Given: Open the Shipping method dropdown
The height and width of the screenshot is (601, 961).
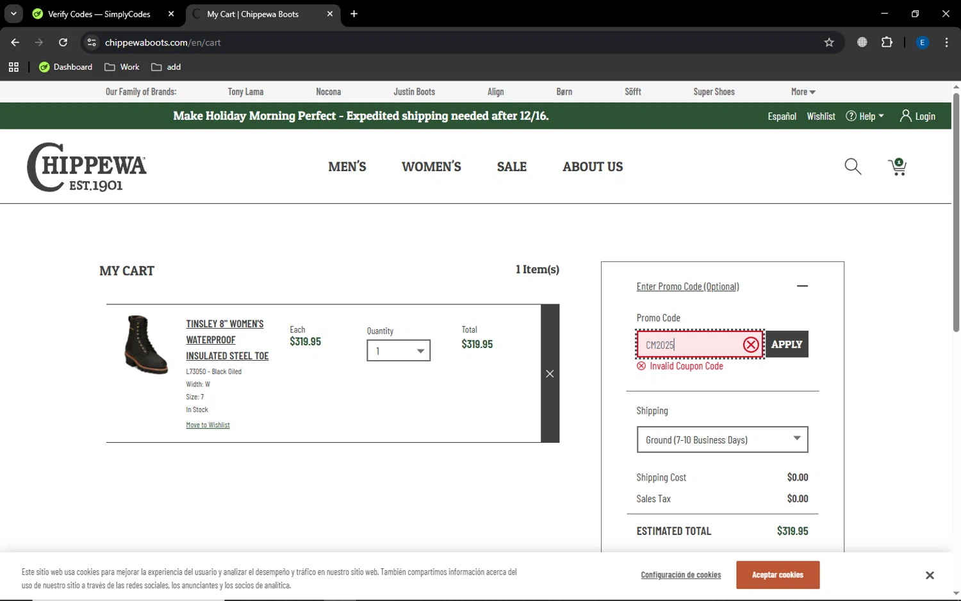Looking at the screenshot, I should click(x=722, y=440).
